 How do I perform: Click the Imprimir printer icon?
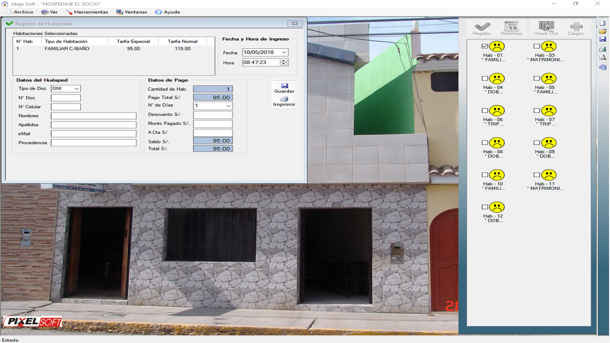pos(284,99)
